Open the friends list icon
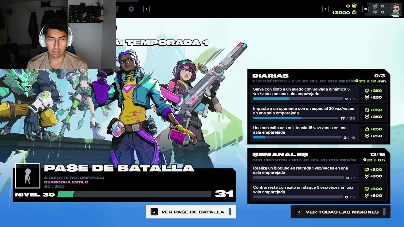This screenshot has height=227, width=404. (x=375, y=6)
